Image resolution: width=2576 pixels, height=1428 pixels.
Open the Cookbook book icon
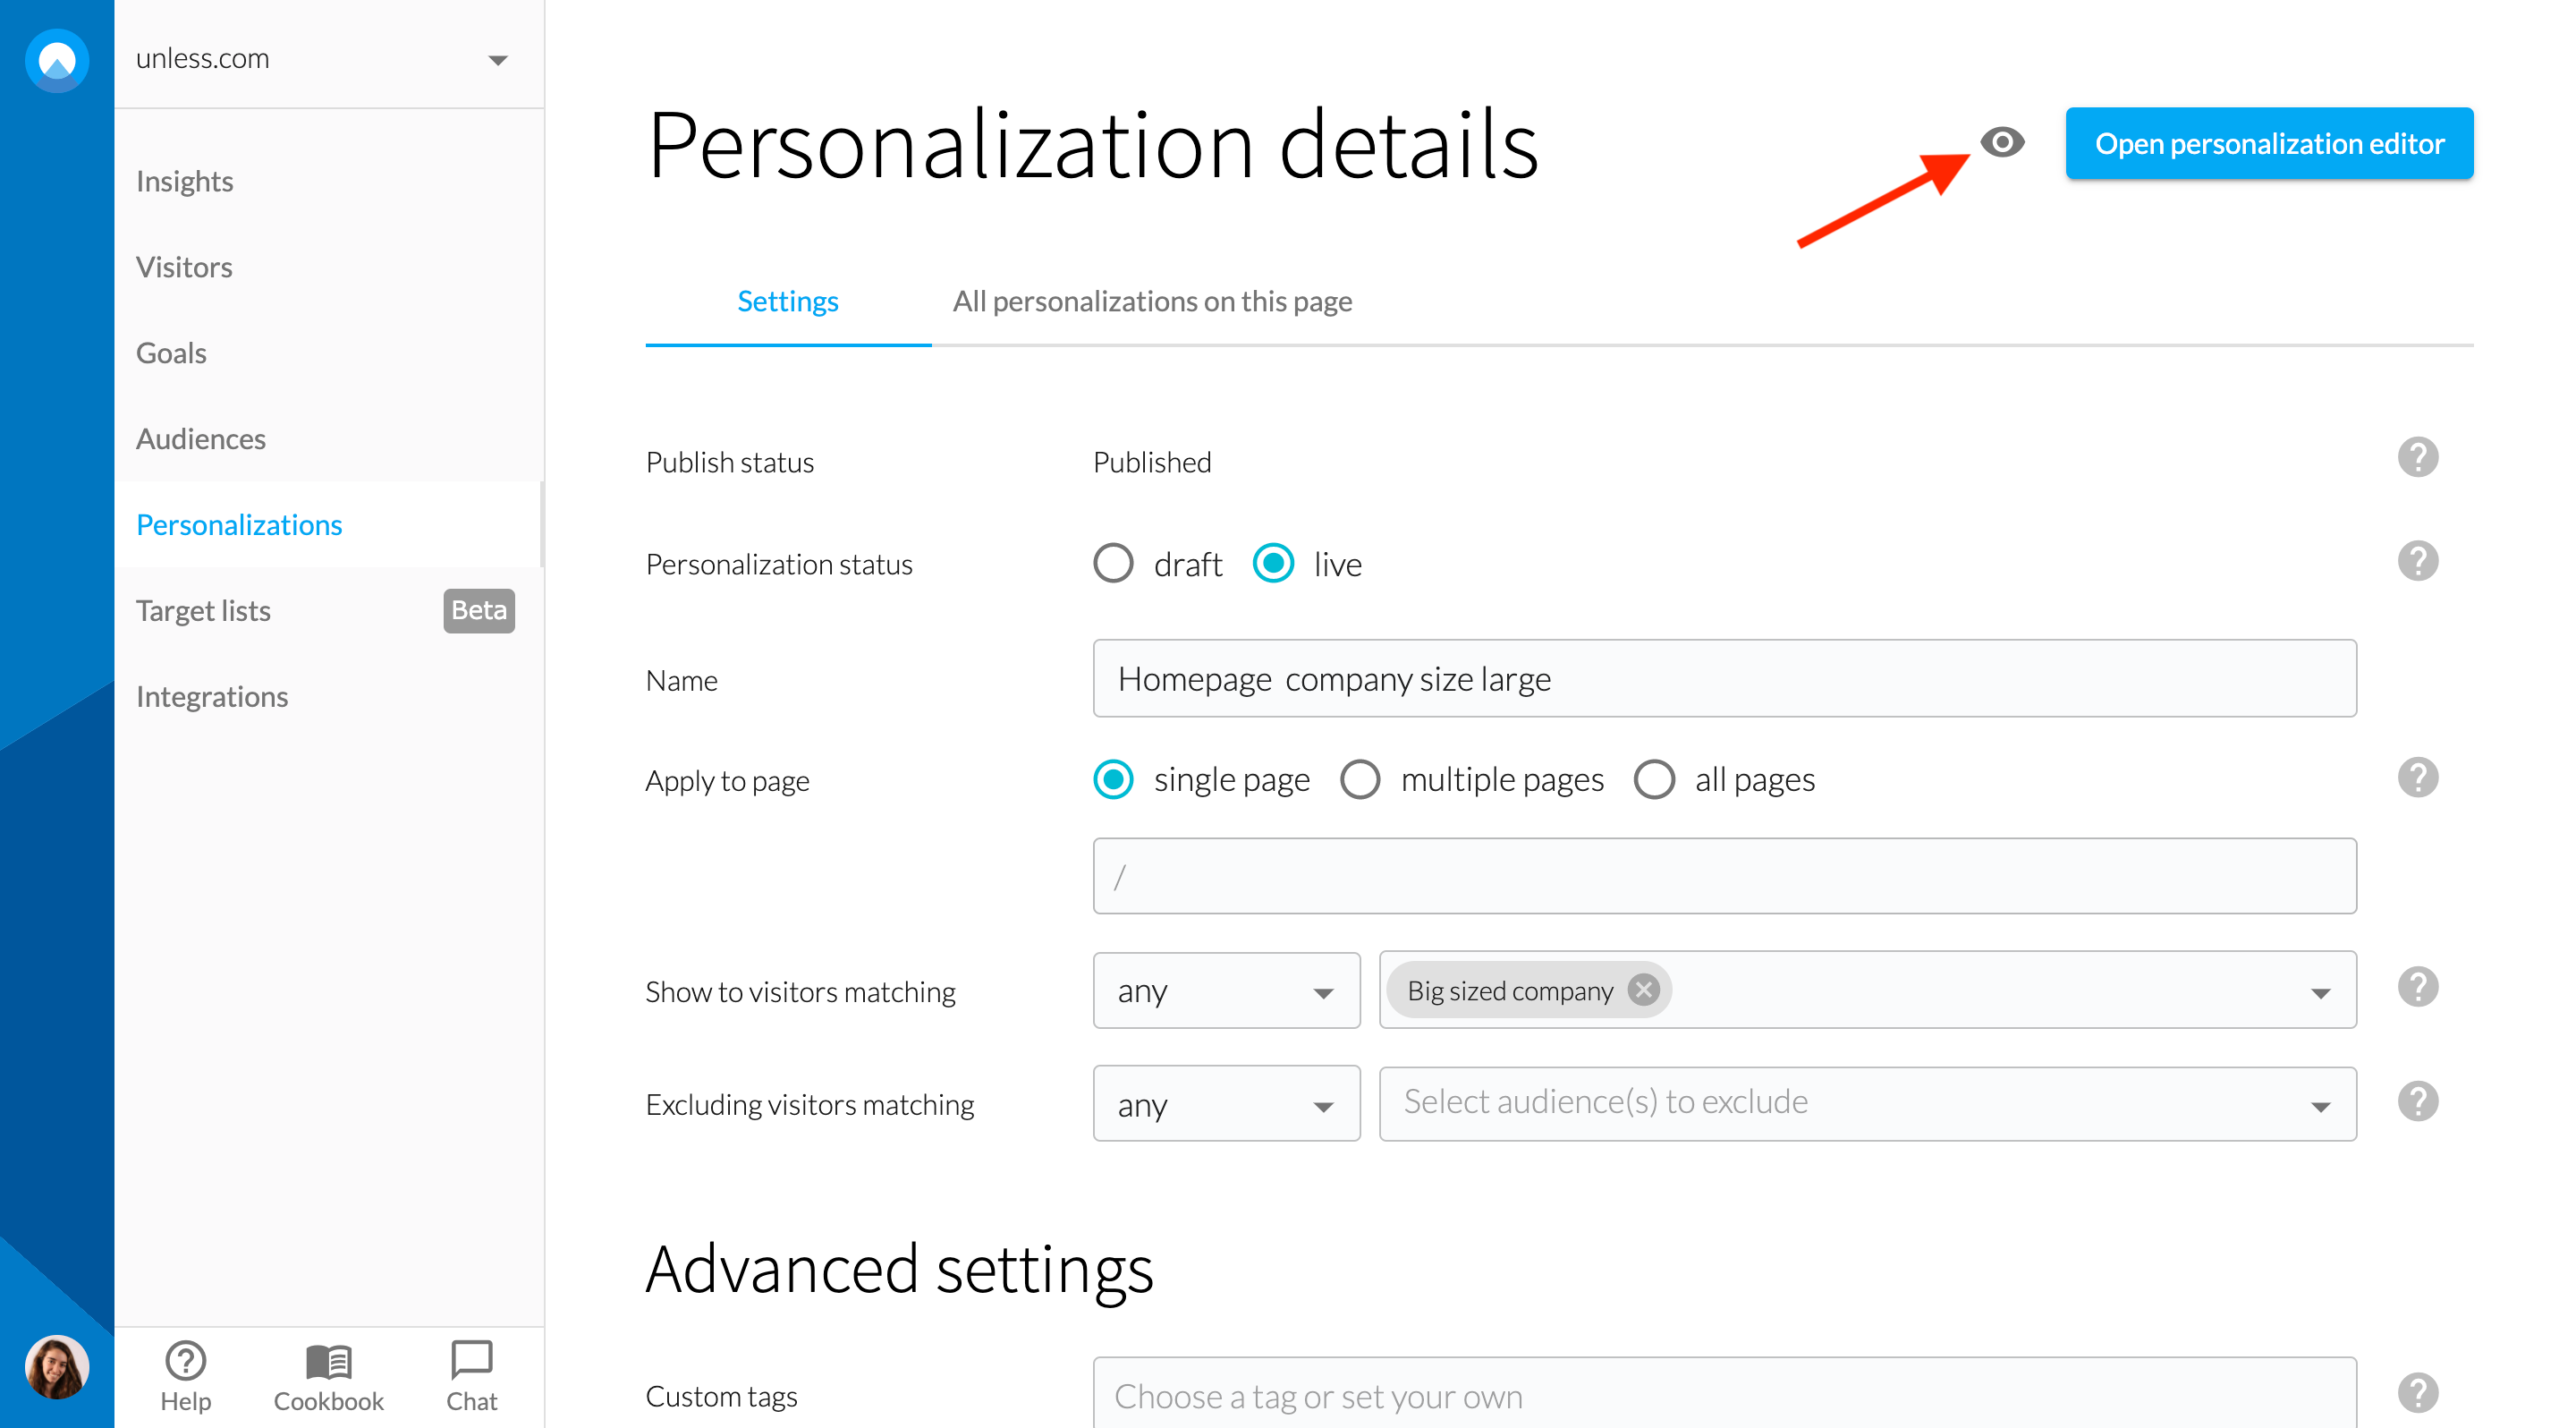[x=328, y=1362]
